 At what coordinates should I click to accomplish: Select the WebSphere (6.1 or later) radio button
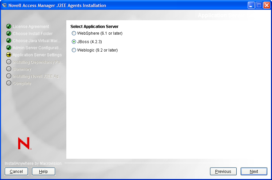pyautogui.click(x=74, y=33)
